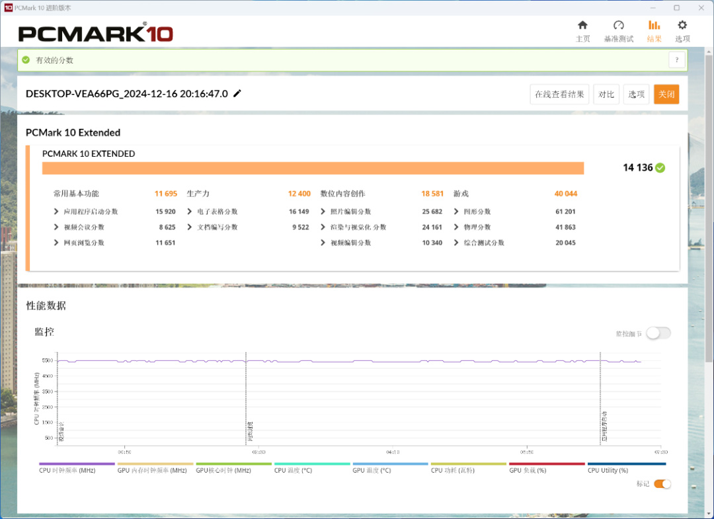This screenshot has width=714, height=519.
Task: Click the 选项 button beside 对比
Action: [636, 95]
